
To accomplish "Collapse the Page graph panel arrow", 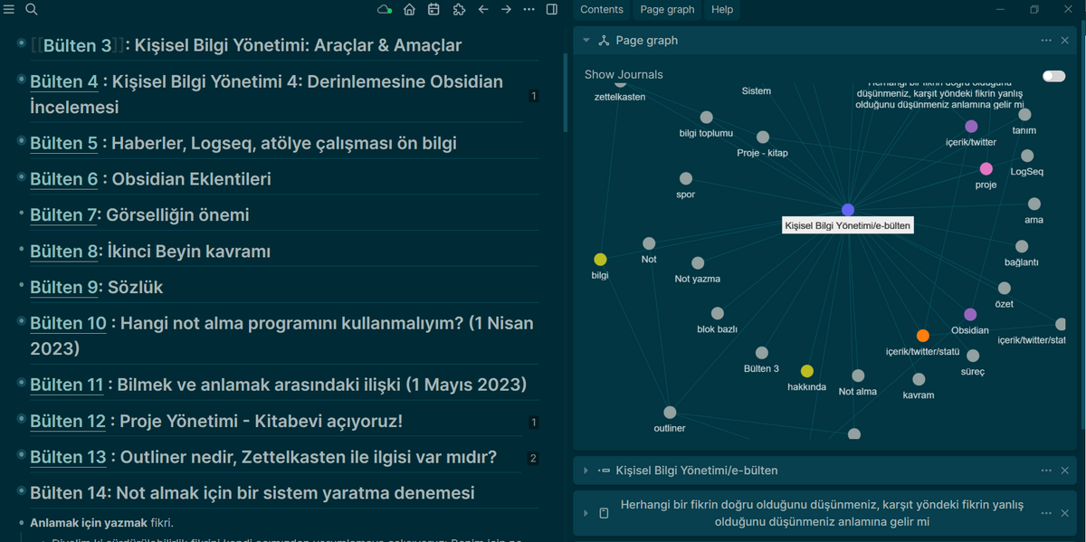I will click(x=586, y=41).
